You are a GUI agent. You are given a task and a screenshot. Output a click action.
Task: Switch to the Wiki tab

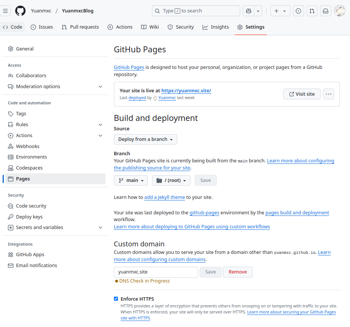(x=150, y=27)
